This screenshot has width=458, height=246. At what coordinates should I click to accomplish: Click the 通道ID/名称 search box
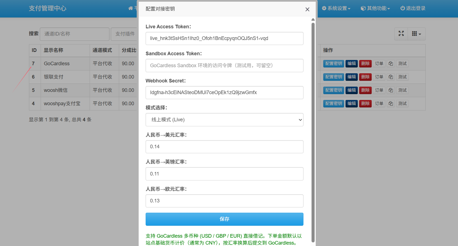pyautogui.click(x=74, y=34)
